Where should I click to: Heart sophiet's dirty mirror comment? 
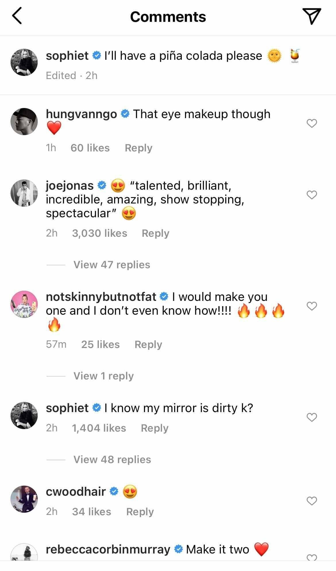[312, 417]
